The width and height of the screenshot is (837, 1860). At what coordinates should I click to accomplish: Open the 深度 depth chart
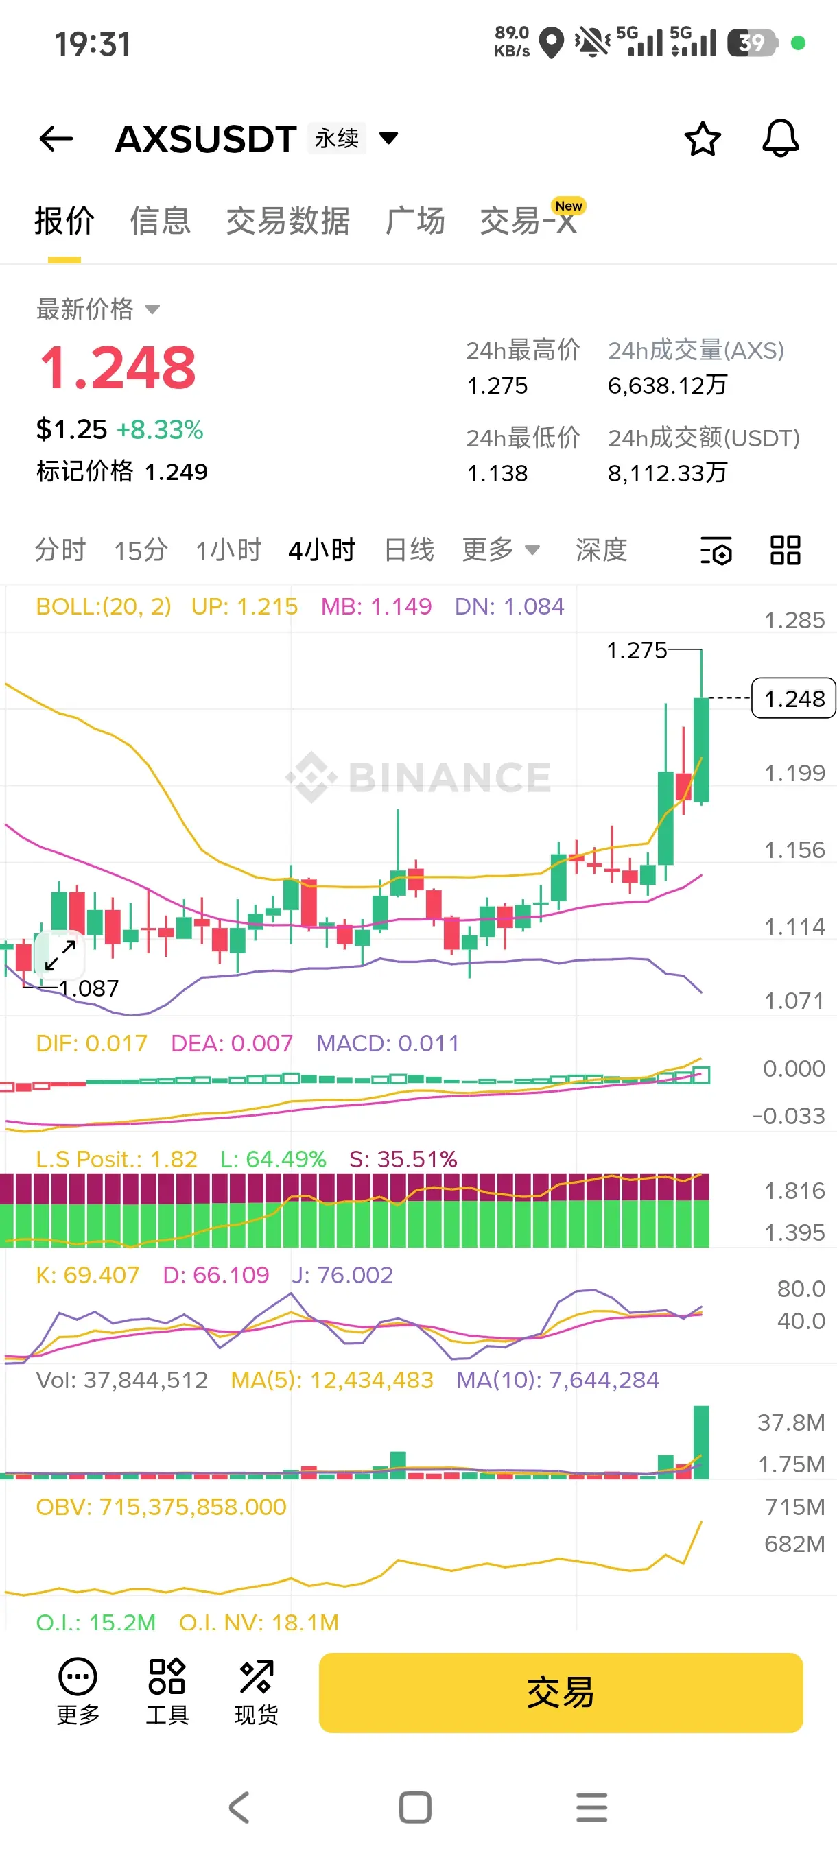point(601,550)
